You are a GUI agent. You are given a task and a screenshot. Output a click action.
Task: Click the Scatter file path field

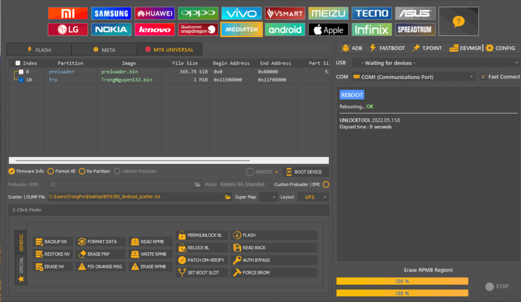click(x=135, y=197)
